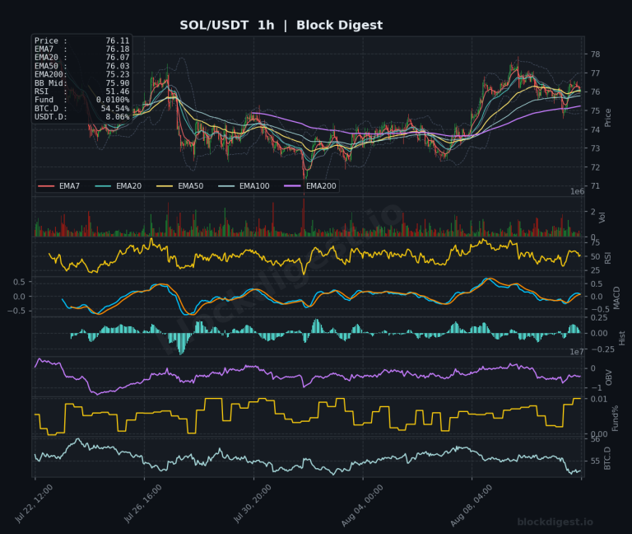This screenshot has height=534, width=632.
Task: Click the "73" tick on the price axis
Action: pos(595,148)
